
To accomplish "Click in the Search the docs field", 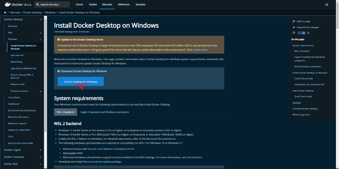I will (x=52, y=4).
